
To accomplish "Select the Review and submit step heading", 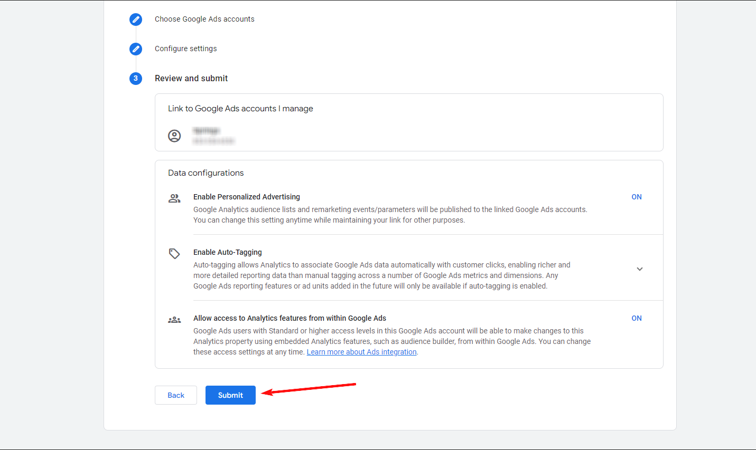I will click(191, 78).
